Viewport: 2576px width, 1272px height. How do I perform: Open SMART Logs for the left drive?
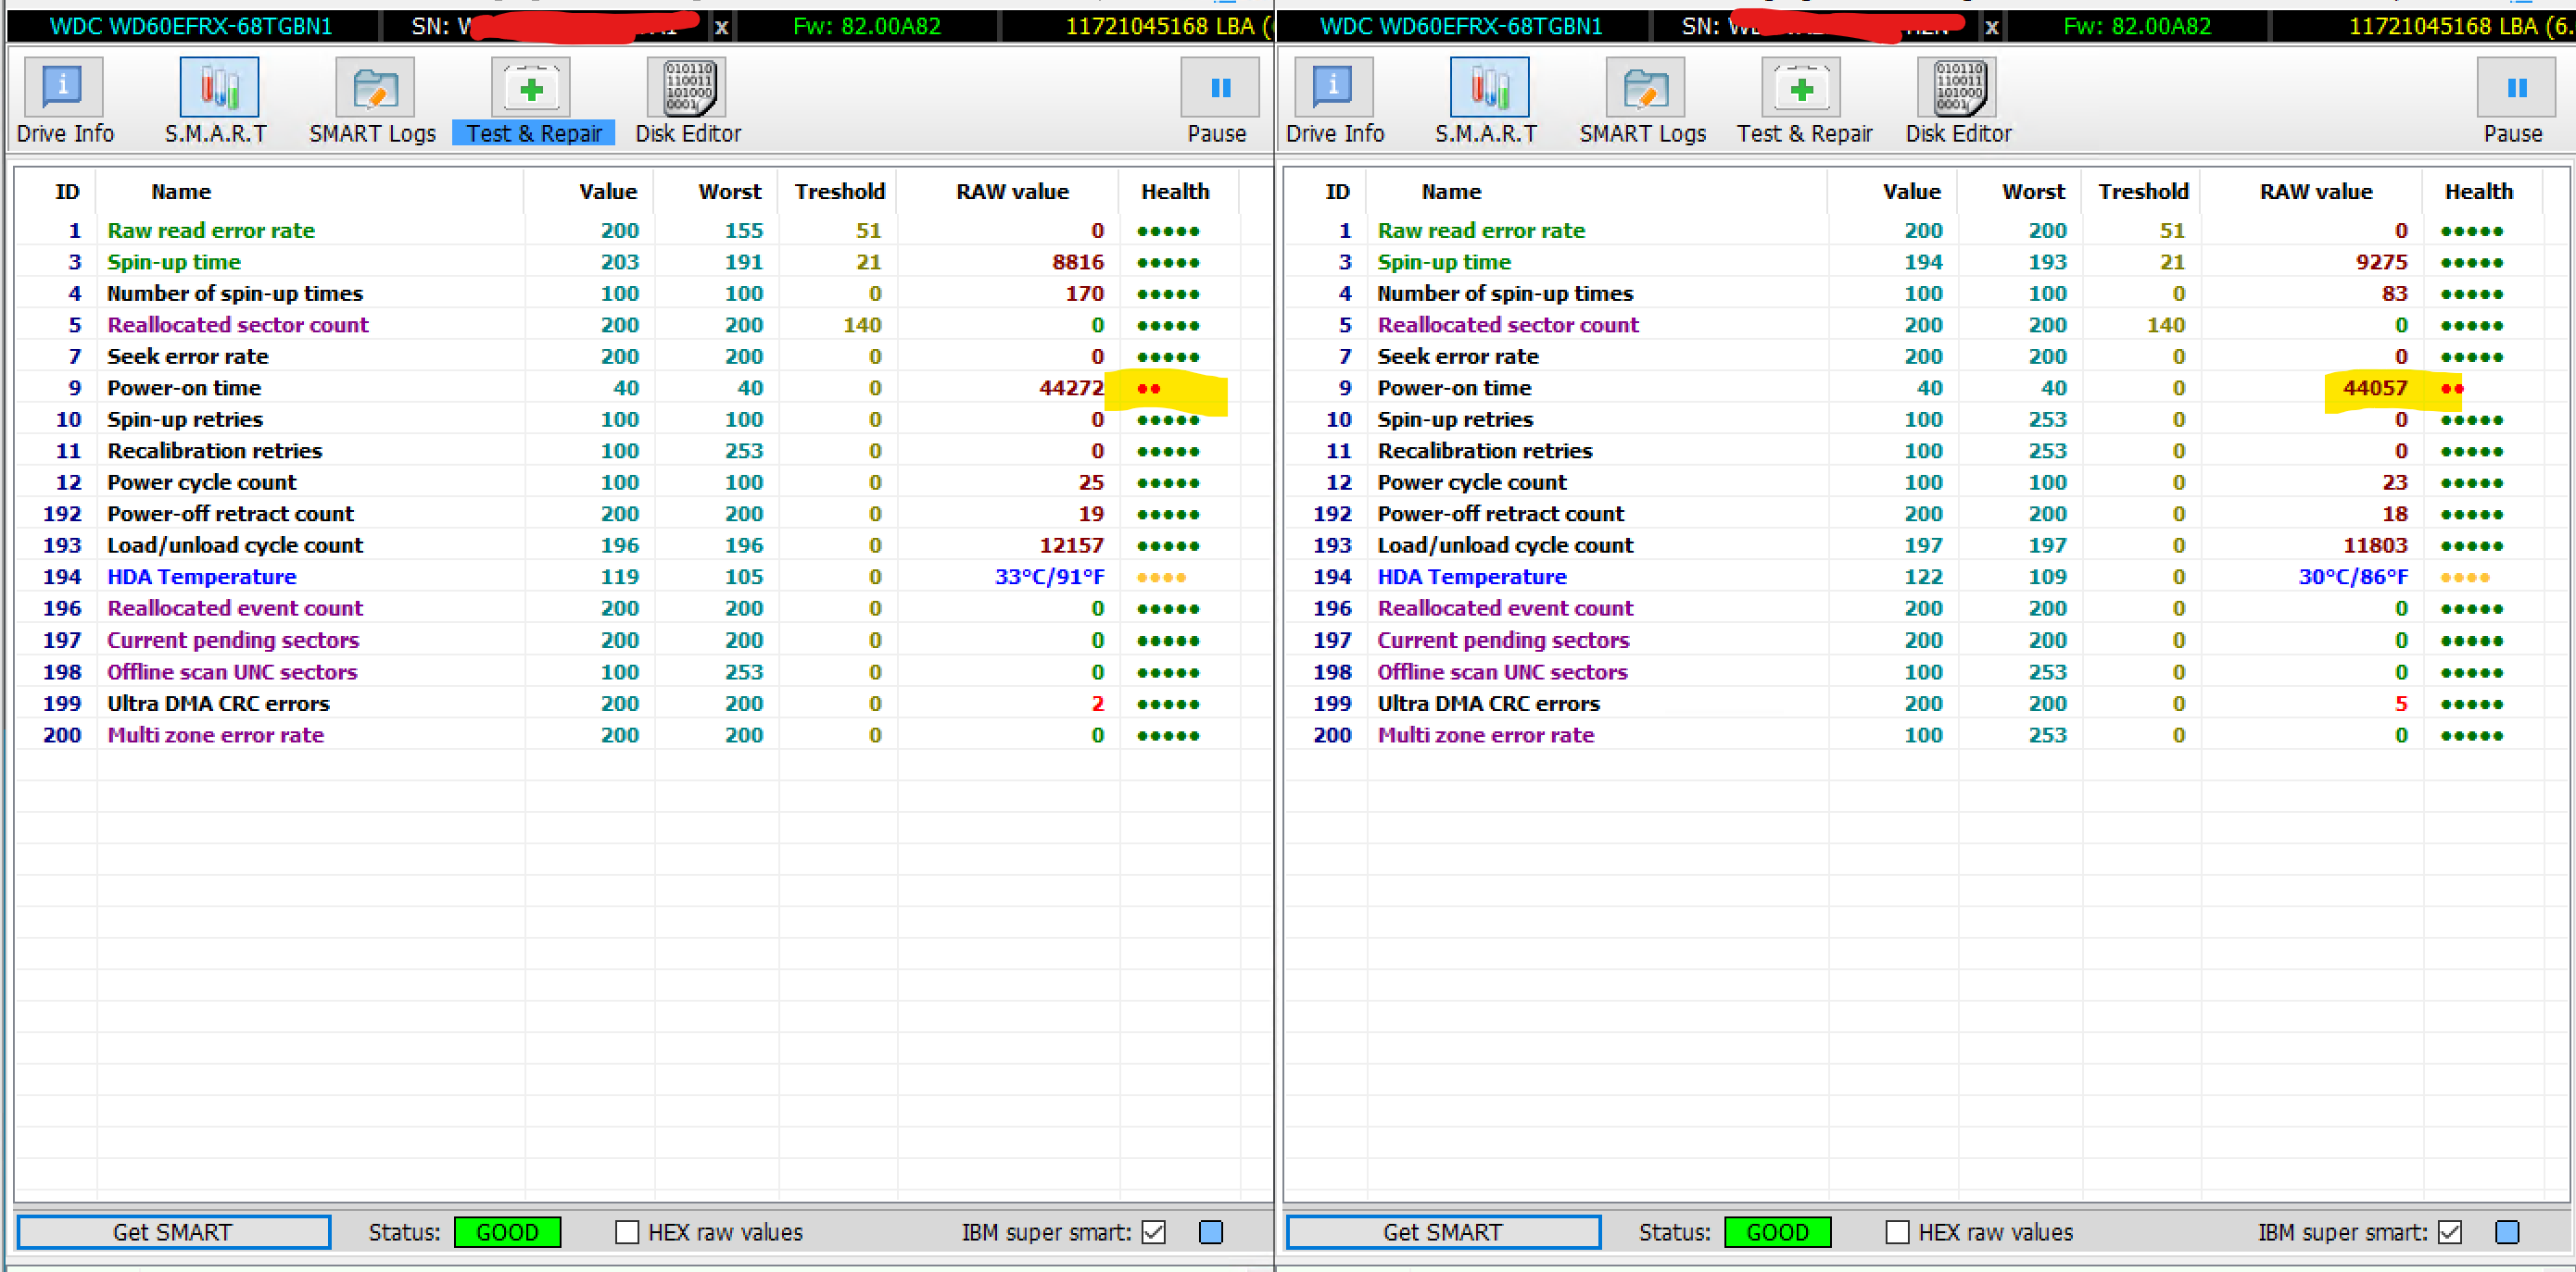373,98
